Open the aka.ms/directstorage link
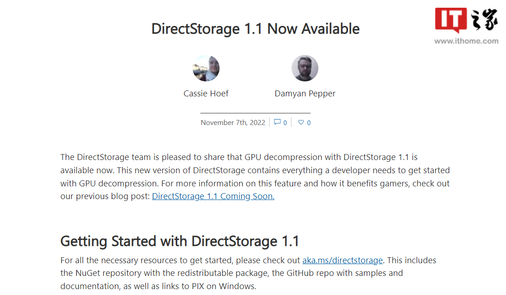Viewport: 506px width, 295px height. coord(342,260)
